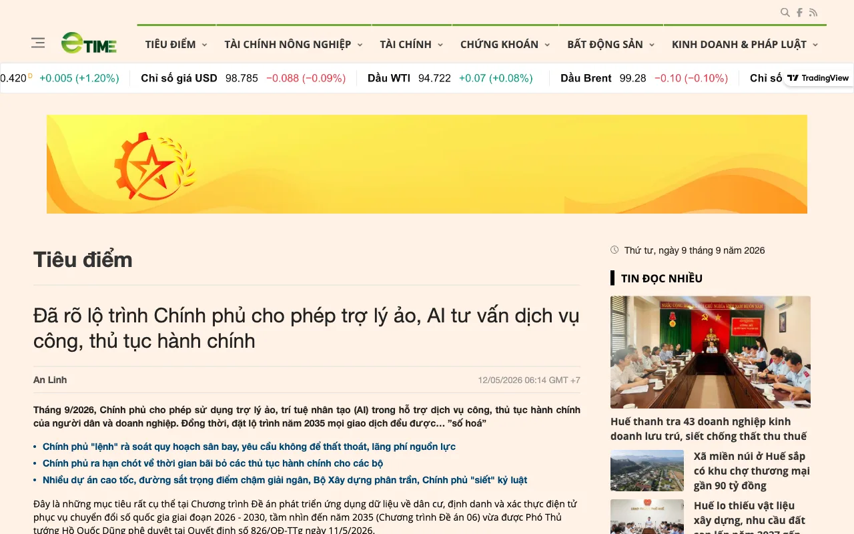
Task: Open the Tiêu điểm section heading
Action: pos(83,259)
